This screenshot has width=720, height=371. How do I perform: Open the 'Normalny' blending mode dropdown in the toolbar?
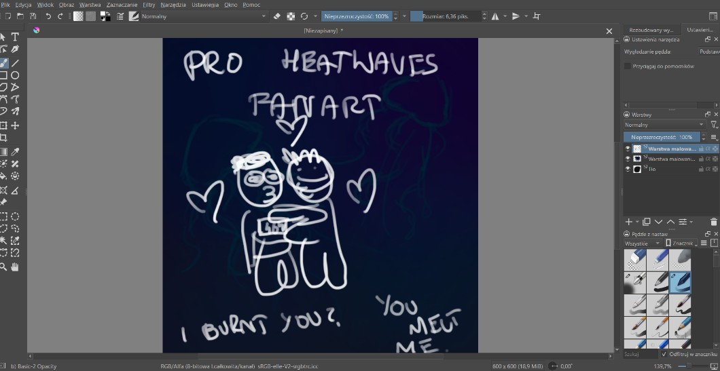coord(204,16)
